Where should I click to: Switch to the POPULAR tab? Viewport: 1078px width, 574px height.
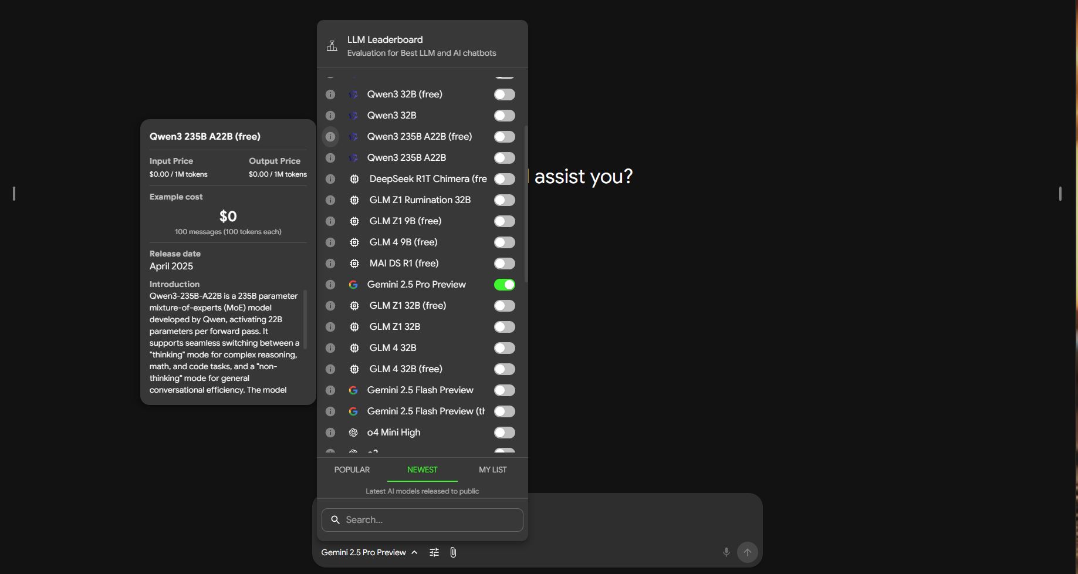pos(352,470)
